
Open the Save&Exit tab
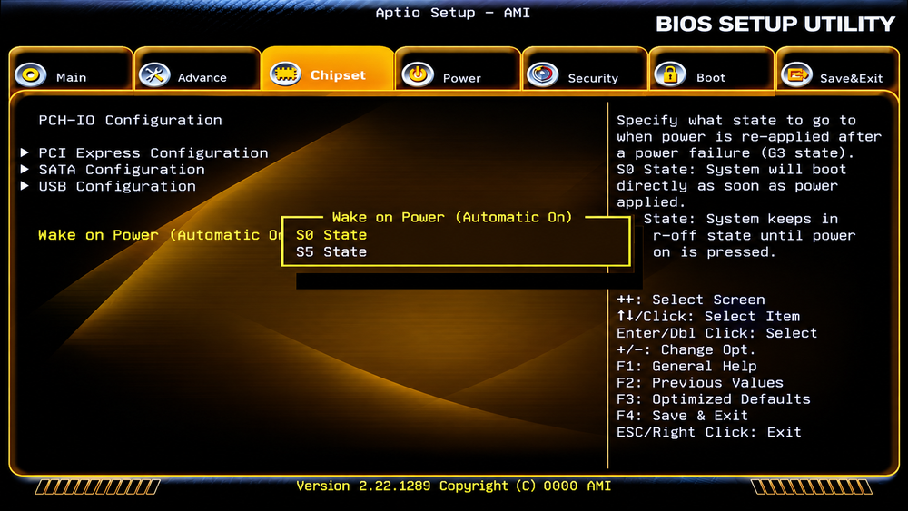[x=837, y=70]
